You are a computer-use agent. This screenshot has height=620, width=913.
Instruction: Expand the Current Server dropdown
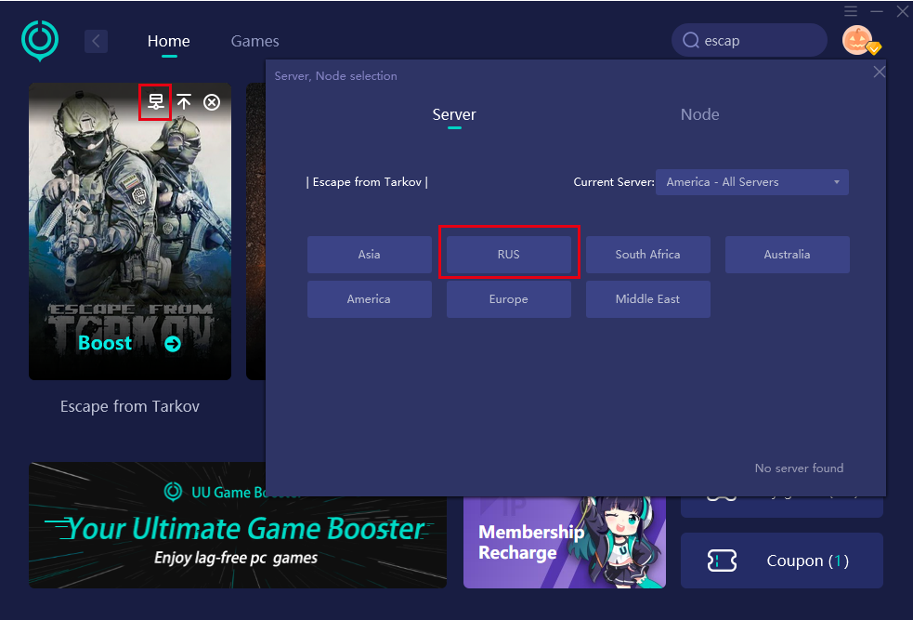point(751,182)
